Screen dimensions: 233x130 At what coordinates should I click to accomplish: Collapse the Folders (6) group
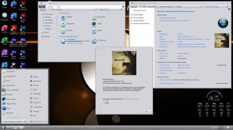pos(60,13)
